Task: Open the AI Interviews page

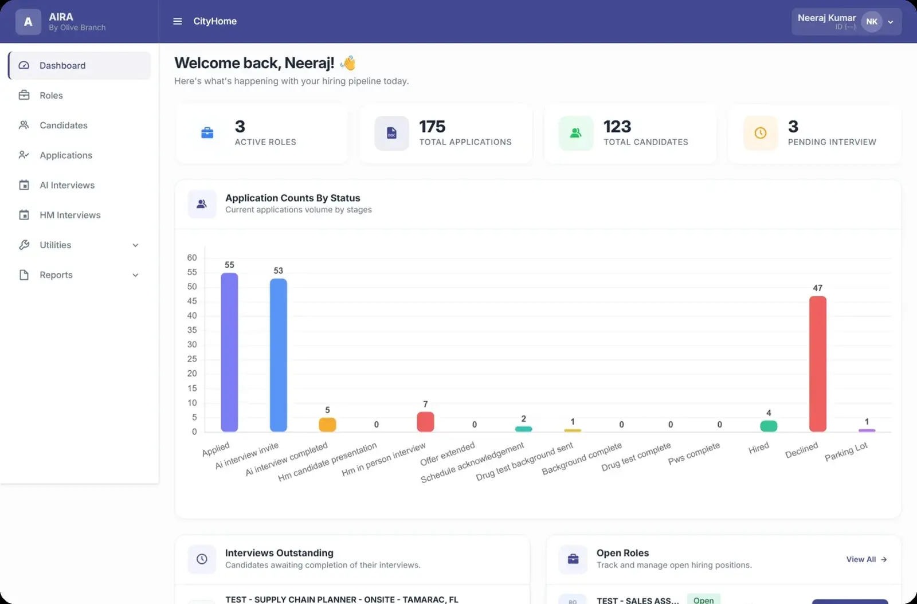Action: click(x=80, y=185)
